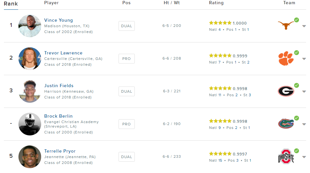Sort by the Rating column header

tap(216, 3)
